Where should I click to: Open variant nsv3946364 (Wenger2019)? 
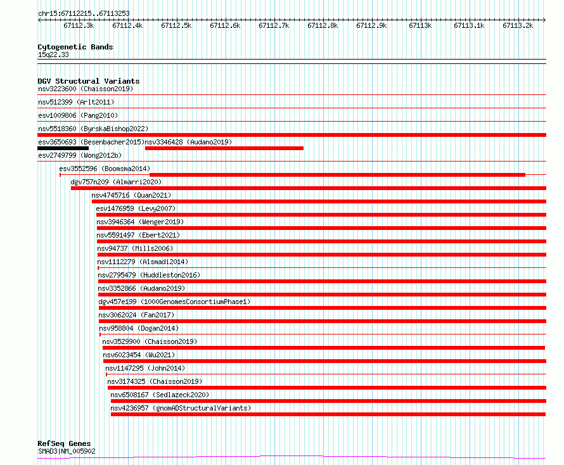[140, 222]
